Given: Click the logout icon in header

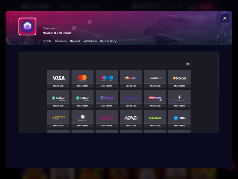Looking at the screenshot, I should pos(90,22).
